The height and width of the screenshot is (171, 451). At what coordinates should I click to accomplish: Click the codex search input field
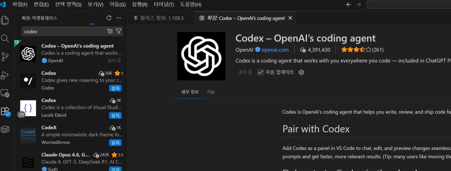(64, 31)
